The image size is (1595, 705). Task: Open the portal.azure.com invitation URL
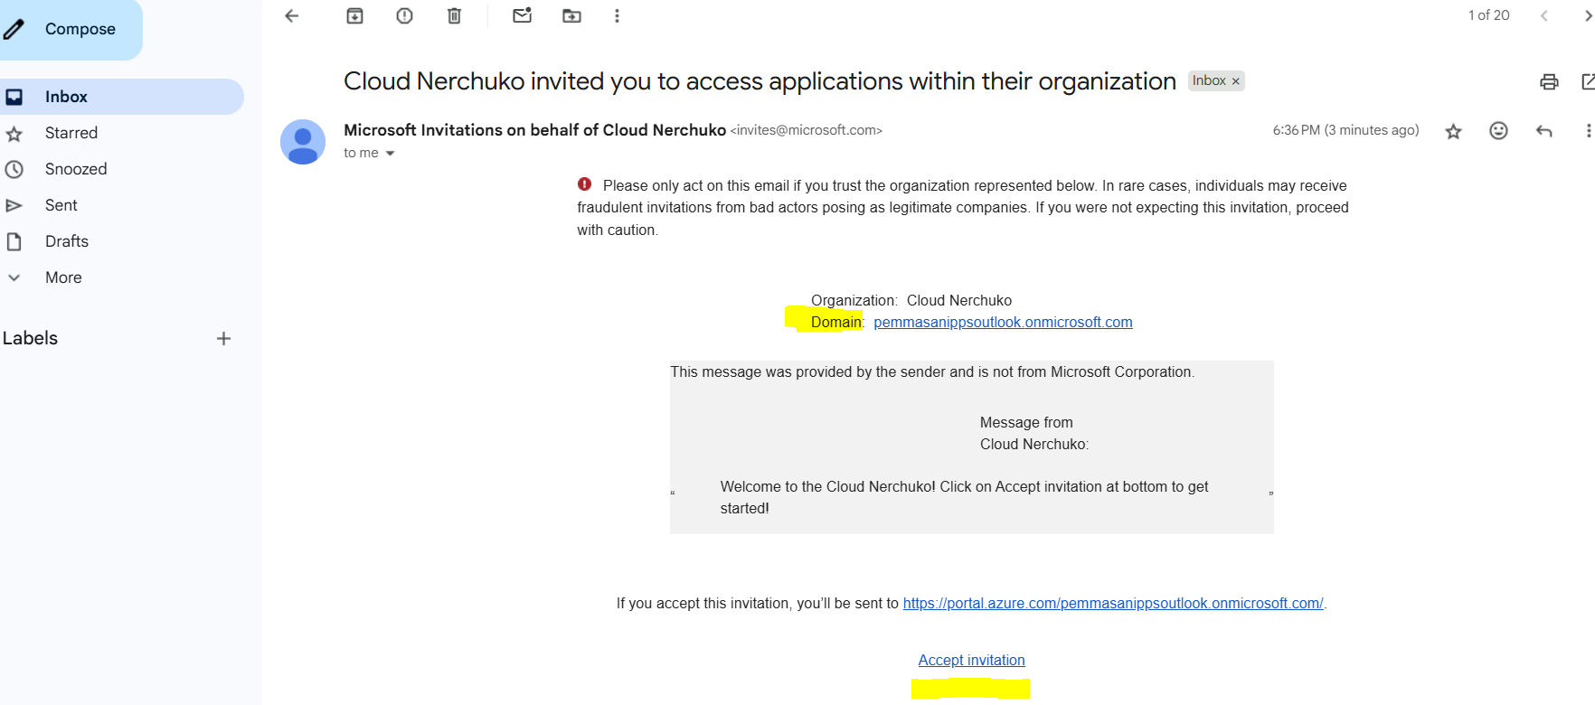click(1113, 604)
